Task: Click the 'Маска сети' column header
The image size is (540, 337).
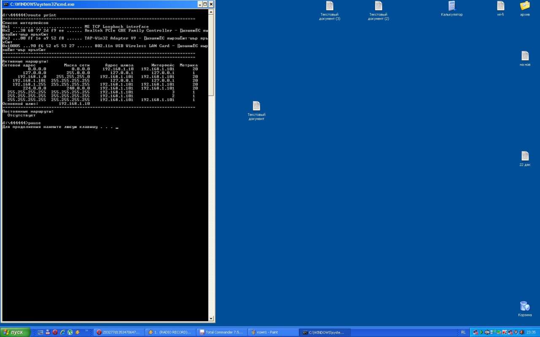Action: point(77,65)
